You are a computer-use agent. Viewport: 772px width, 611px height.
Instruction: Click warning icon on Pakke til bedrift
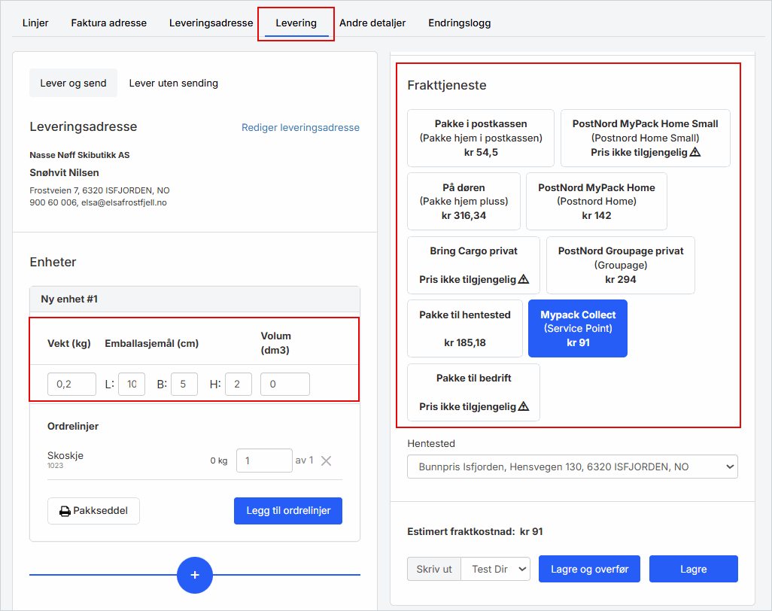(x=524, y=406)
